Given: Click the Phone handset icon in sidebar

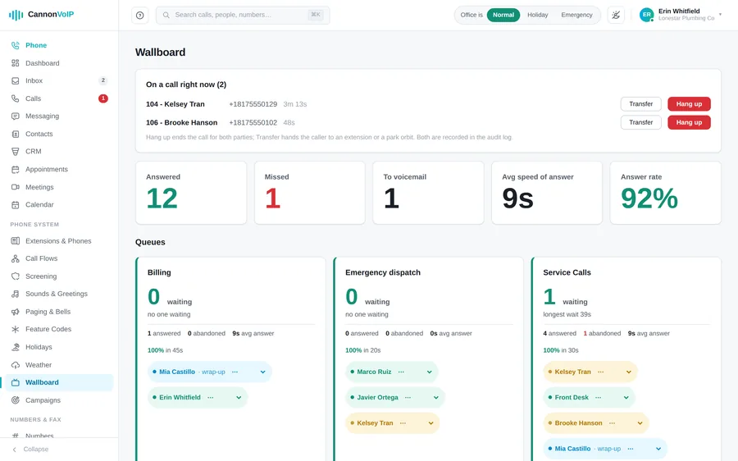Looking at the screenshot, I should pos(16,45).
